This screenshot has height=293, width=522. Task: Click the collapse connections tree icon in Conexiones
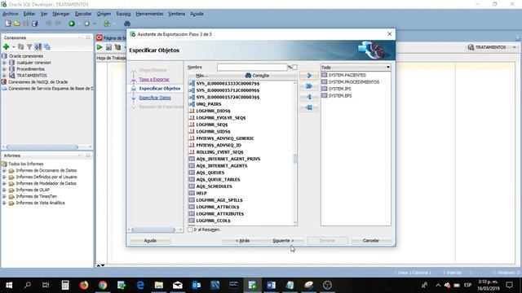click(47, 47)
